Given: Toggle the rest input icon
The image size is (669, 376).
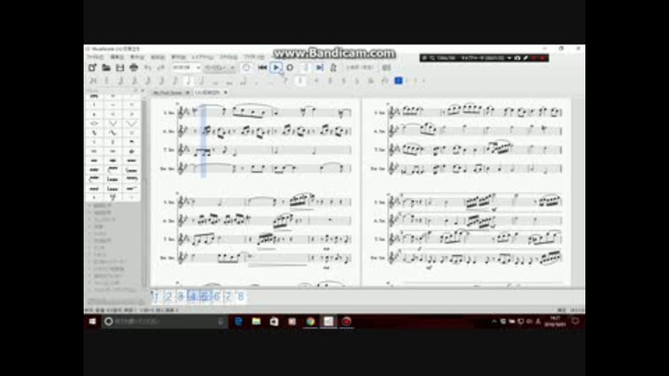Looking at the screenshot, I should pos(301,81).
